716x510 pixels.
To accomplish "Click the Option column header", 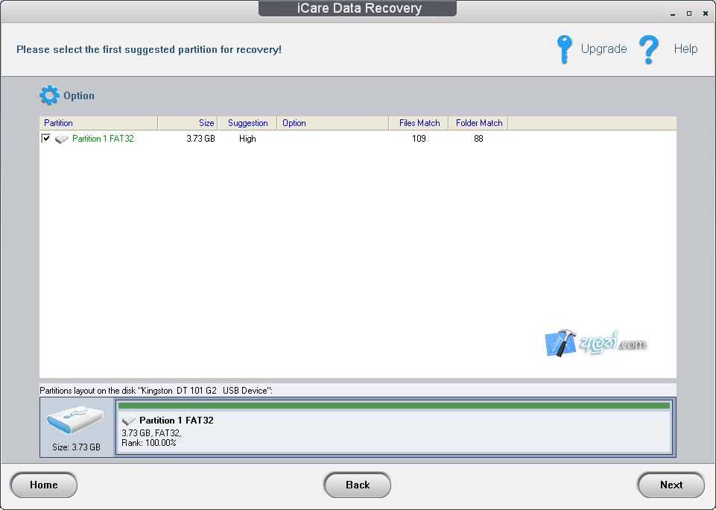I will (333, 123).
